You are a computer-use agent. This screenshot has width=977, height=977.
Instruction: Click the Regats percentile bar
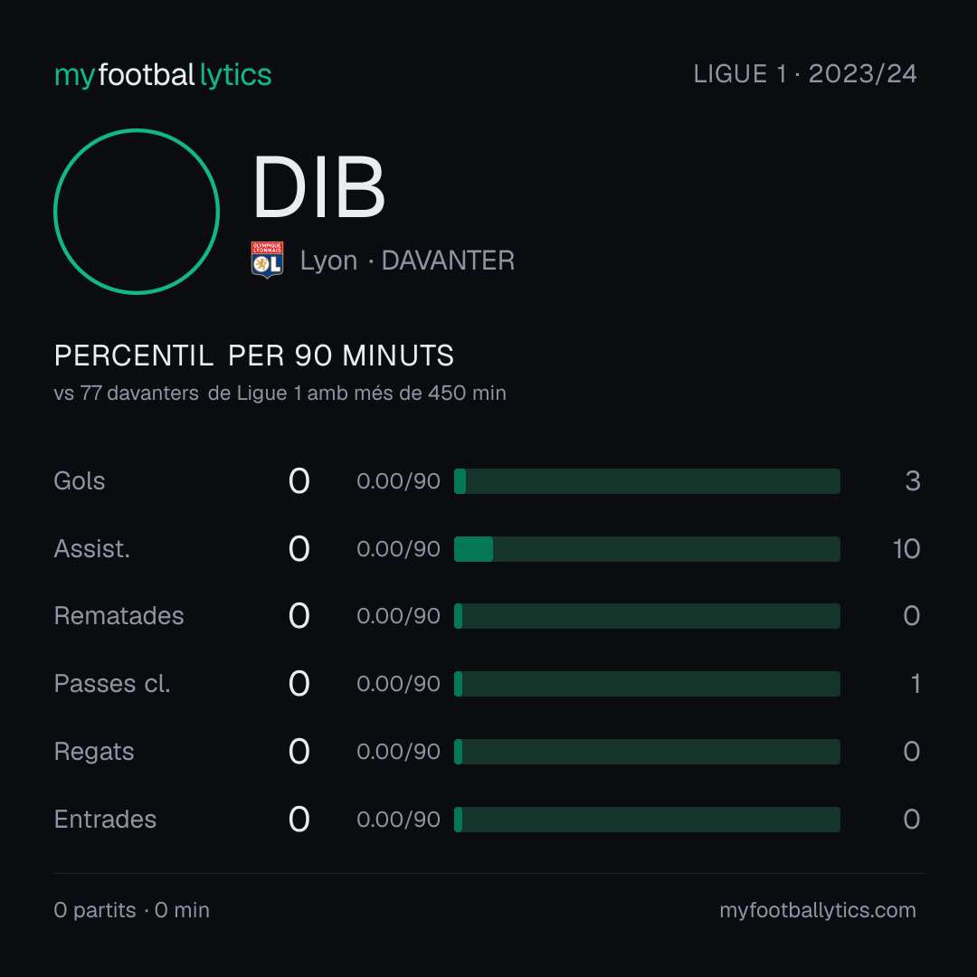pyautogui.click(x=647, y=752)
